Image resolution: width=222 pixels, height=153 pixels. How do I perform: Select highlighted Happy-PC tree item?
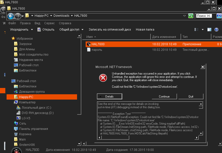pos(42,97)
